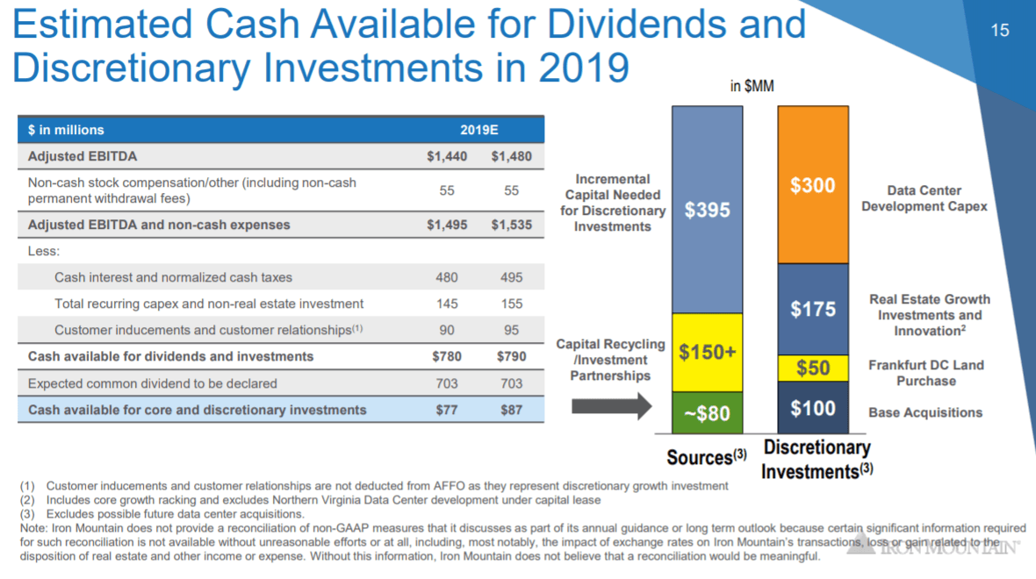Select the in $MM chart label

[x=752, y=85]
